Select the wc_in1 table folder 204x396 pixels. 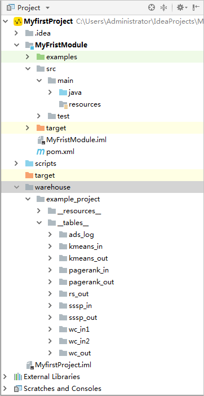click(x=79, y=329)
